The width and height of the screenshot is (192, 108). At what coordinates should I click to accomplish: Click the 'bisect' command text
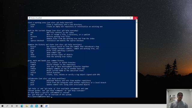point(33,47)
